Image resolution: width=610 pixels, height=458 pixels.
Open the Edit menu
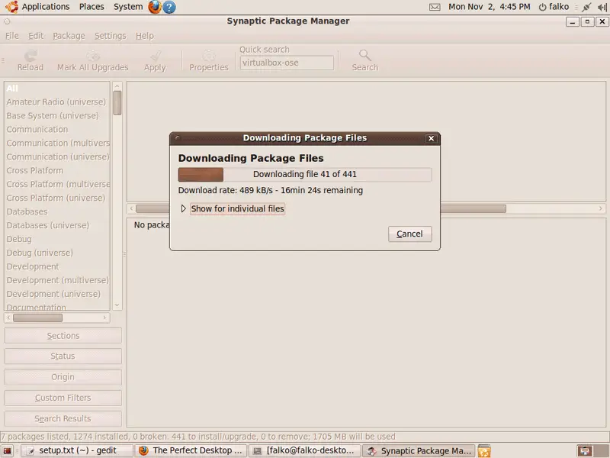[36, 36]
